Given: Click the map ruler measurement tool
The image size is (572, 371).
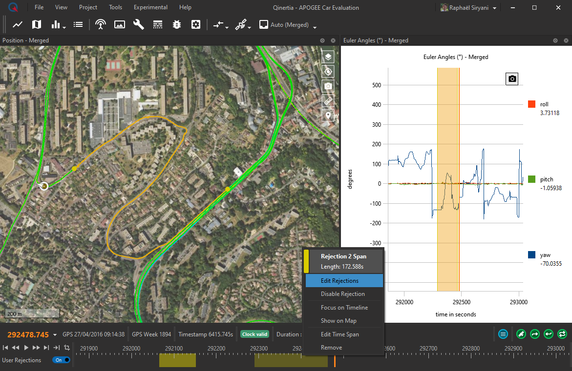Looking at the screenshot, I should coord(328,101).
